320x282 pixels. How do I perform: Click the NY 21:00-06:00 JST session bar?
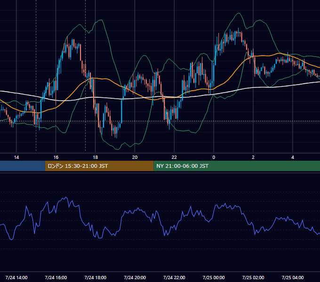coord(237,166)
